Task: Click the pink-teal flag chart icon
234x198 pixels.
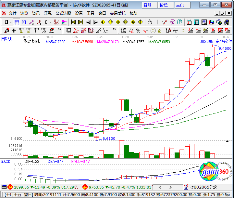Action: coord(64,22)
